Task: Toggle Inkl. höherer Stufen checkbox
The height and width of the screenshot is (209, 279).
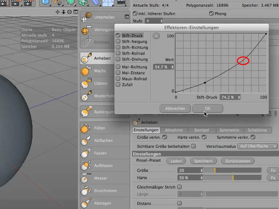Action: [x=135, y=14]
